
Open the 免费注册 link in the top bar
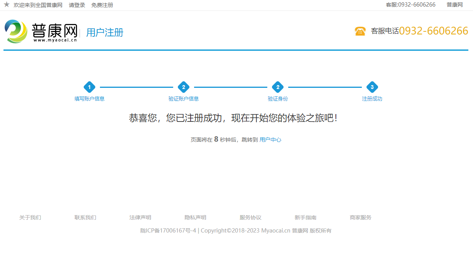(x=102, y=5)
